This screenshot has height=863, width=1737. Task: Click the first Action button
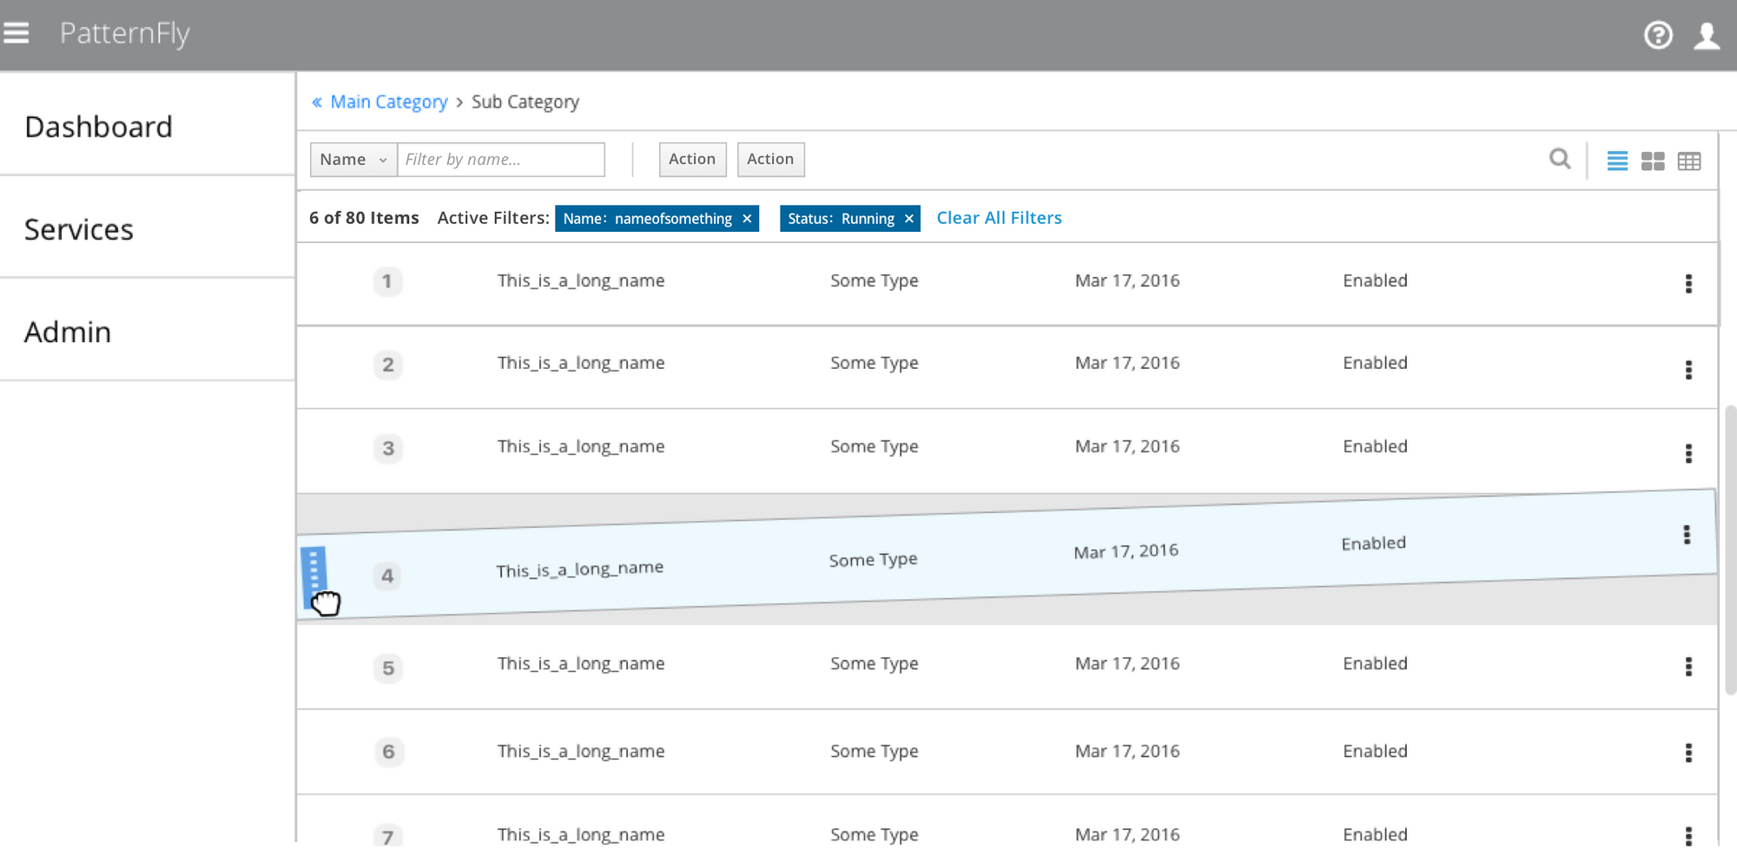click(692, 160)
